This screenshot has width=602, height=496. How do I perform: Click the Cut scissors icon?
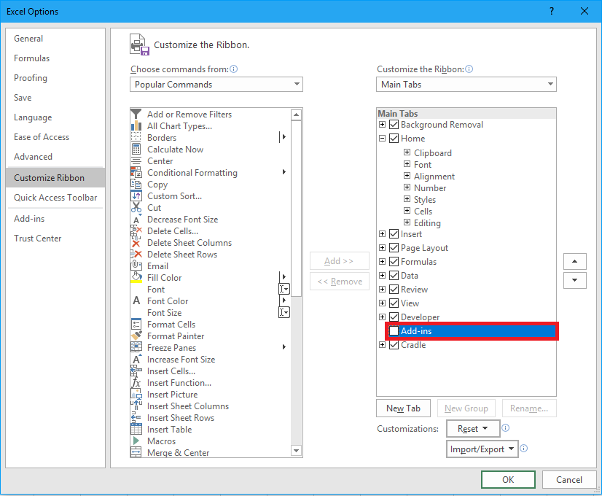136,208
